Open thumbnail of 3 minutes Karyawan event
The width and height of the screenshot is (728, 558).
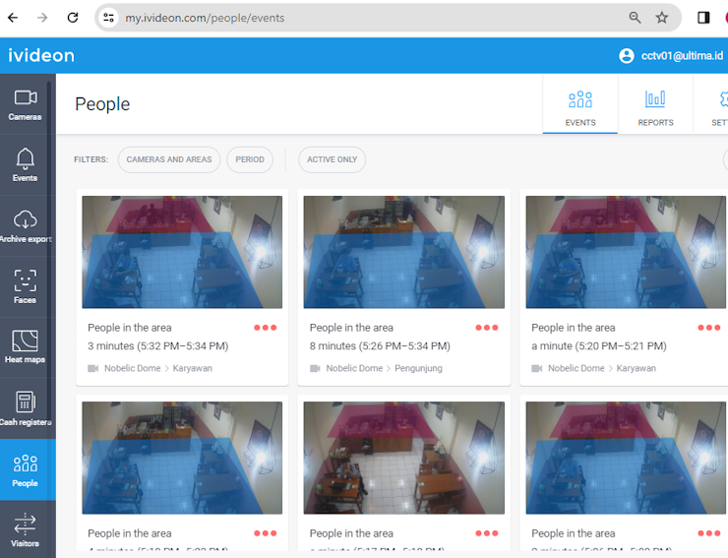pos(182,252)
